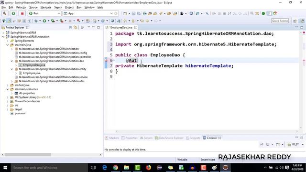Expand the SpringHibernateORM project node

3,32
